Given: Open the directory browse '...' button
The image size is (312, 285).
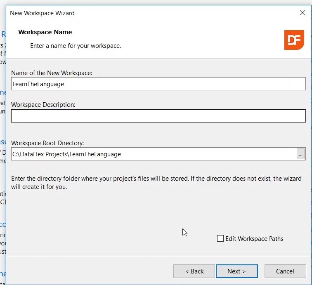Looking at the screenshot, I should (301, 154).
